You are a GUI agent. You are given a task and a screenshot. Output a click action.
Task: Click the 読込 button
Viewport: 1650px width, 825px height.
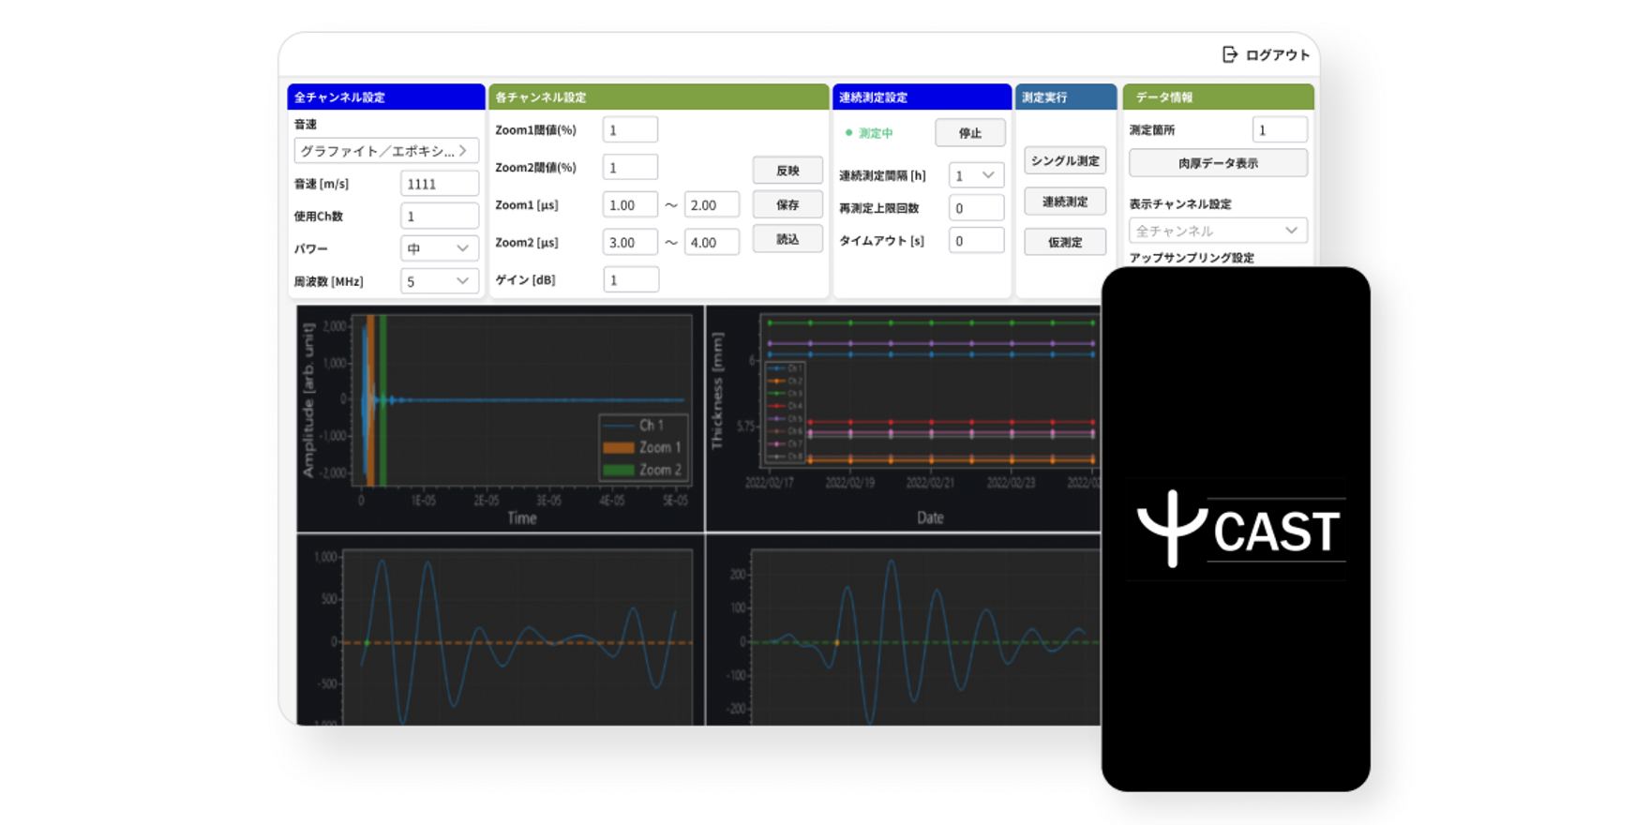[787, 239]
